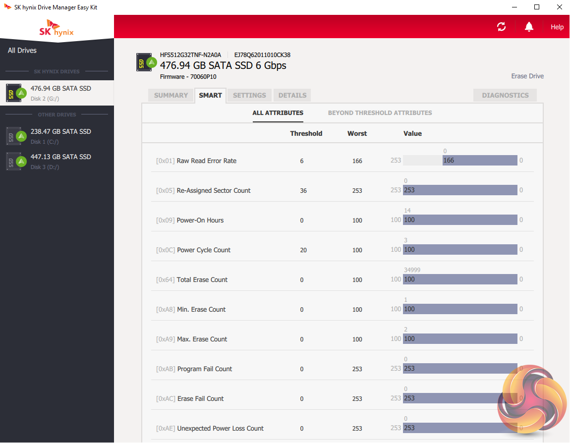Switch to the SUMMARY tab

click(x=171, y=95)
